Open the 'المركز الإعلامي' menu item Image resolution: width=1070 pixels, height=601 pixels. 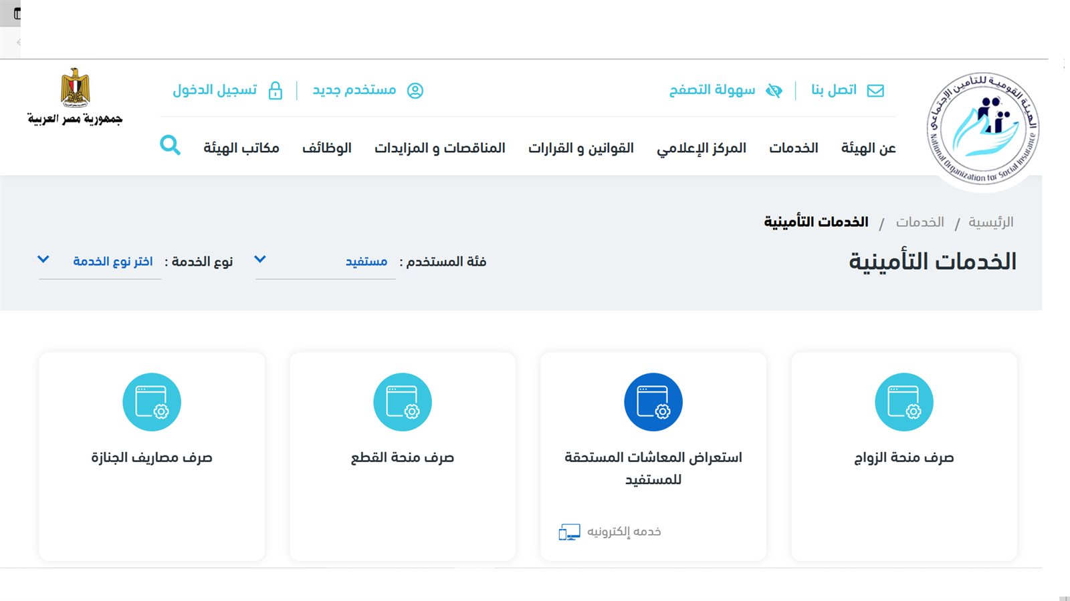pyautogui.click(x=702, y=148)
